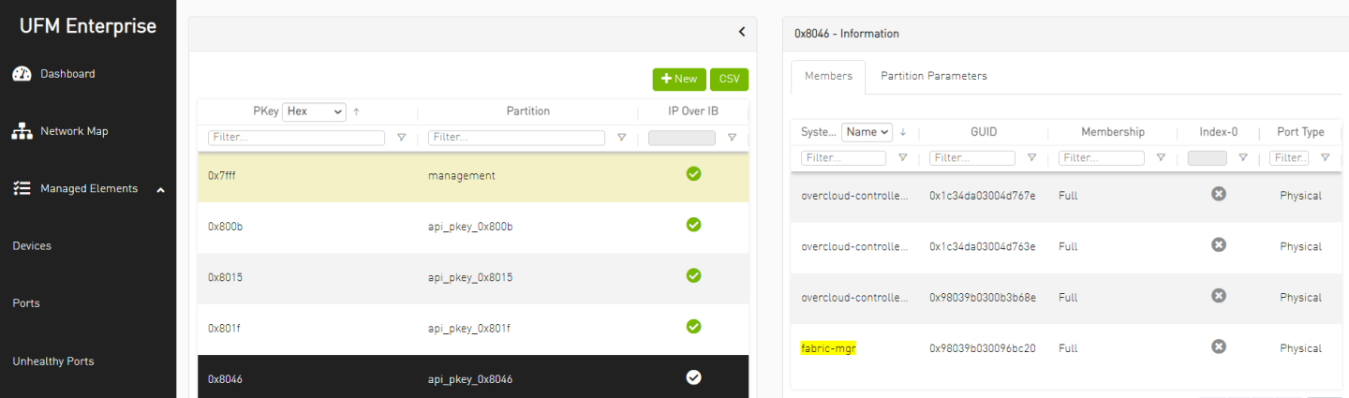Open the Unhealthy Ports menu item

coord(53,361)
